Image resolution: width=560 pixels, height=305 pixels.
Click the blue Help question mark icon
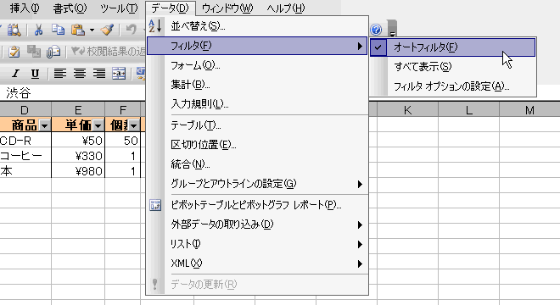tap(376, 30)
